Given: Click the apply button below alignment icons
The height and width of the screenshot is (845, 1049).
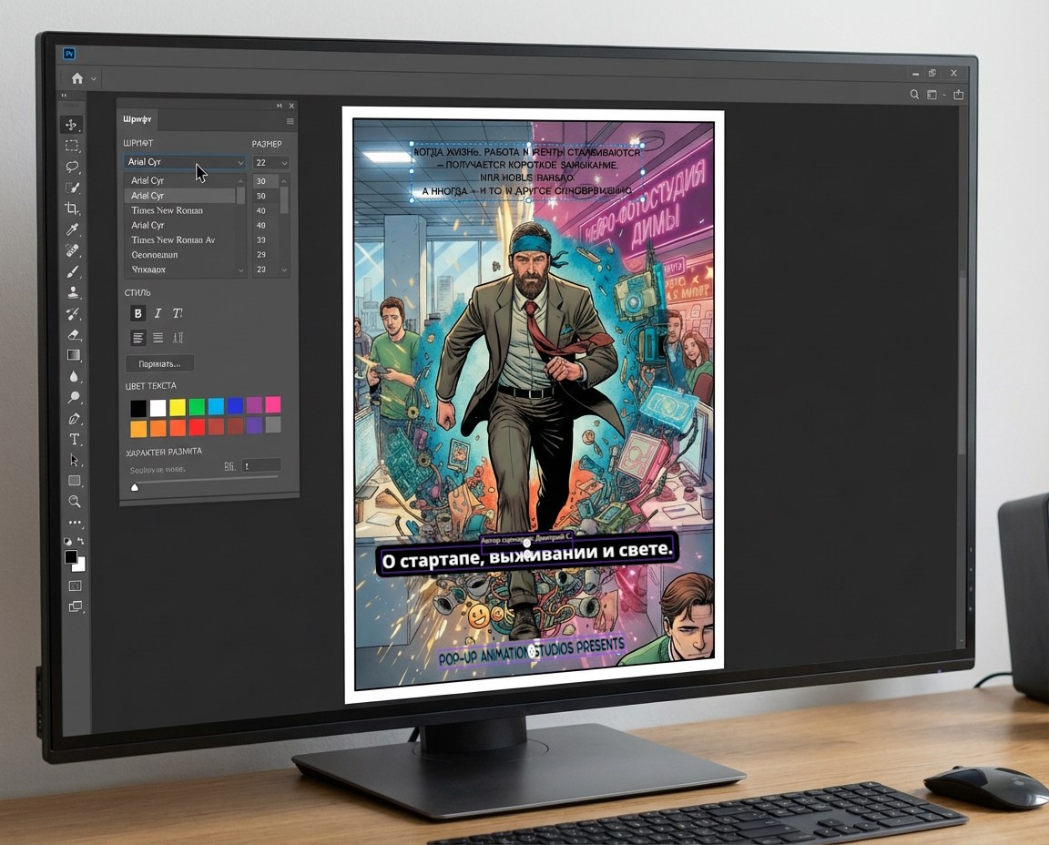Looking at the screenshot, I should click(x=159, y=363).
